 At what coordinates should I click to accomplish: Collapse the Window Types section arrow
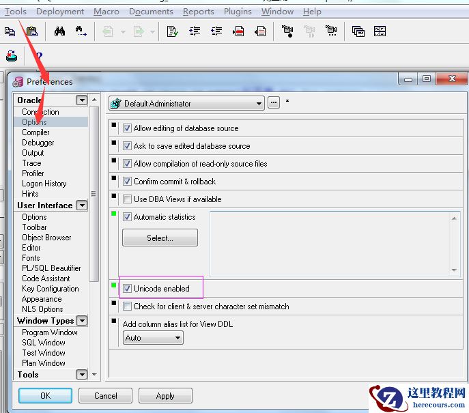(82, 321)
